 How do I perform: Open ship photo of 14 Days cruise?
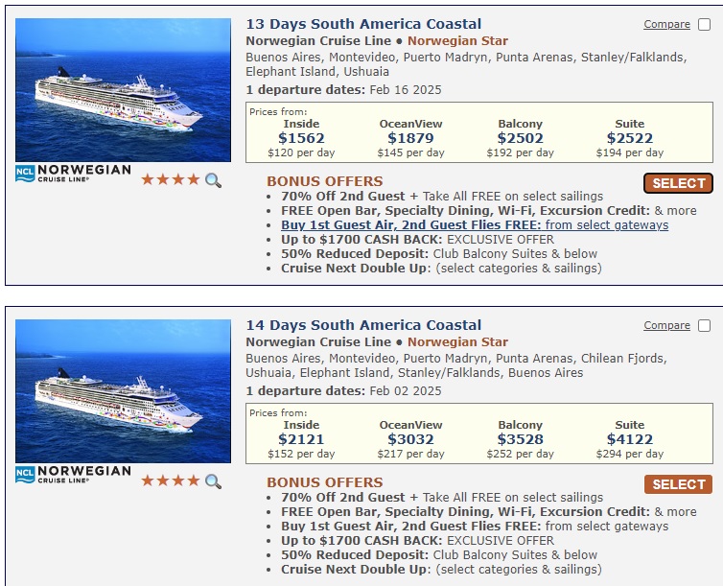click(123, 391)
